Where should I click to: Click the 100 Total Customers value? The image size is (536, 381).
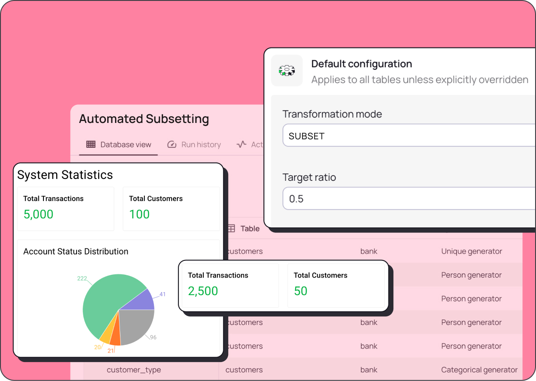(139, 214)
